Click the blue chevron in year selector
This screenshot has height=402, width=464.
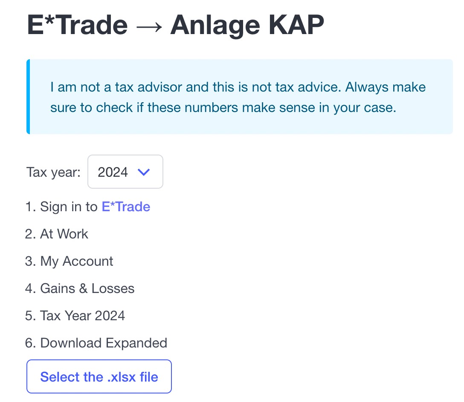pyautogui.click(x=144, y=172)
